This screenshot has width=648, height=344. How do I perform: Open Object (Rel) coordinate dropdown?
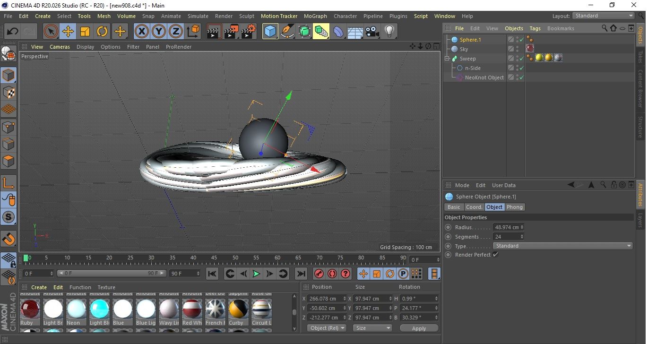[327, 328]
